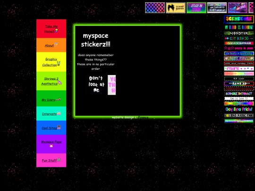Click the Gay Emo Pride blinkie

239,109
